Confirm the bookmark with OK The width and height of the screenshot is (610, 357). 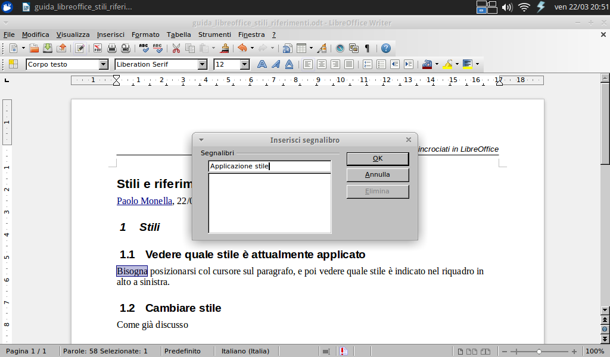point(378,158)
